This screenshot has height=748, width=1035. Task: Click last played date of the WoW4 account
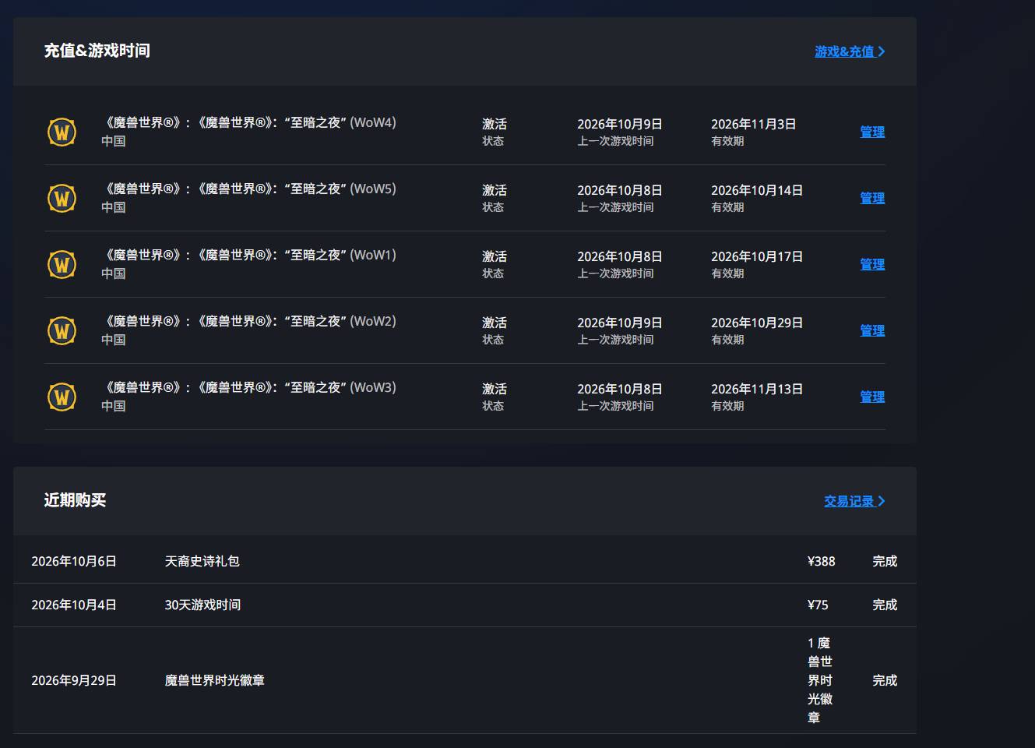point(620,124)
